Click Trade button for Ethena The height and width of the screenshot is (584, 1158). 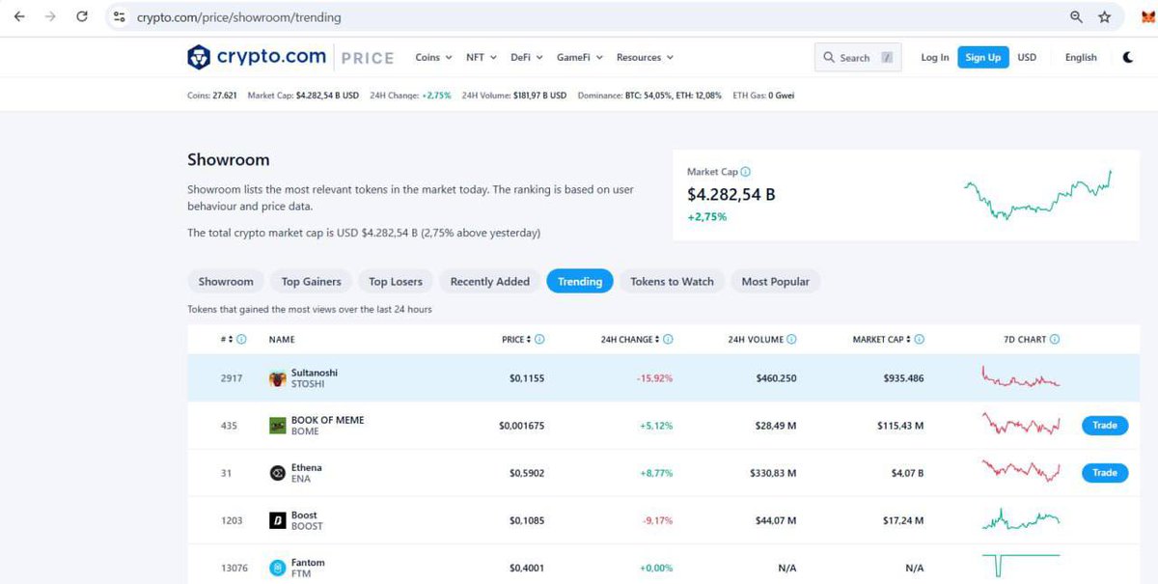1105,473
